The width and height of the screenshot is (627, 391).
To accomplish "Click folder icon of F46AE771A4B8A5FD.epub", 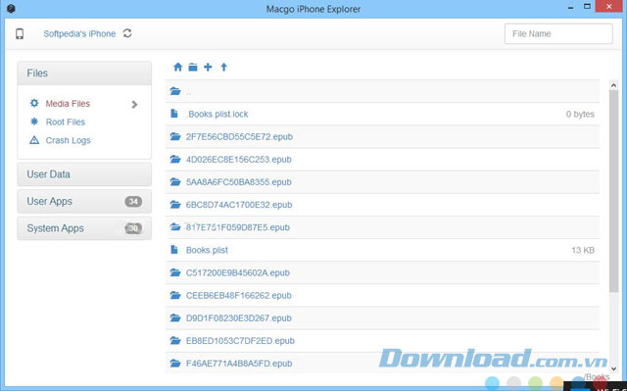I will [175, 364].
